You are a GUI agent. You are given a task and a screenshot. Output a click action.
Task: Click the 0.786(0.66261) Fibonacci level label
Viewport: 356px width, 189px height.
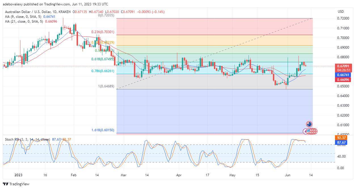coord(103,71)
